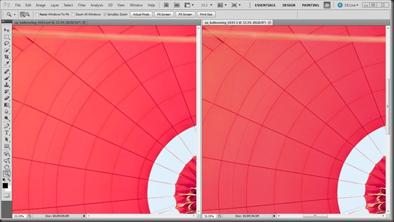Select the History Brush tool
The height and width of the screenshot is (222, 394).
(x=7, y=91)
